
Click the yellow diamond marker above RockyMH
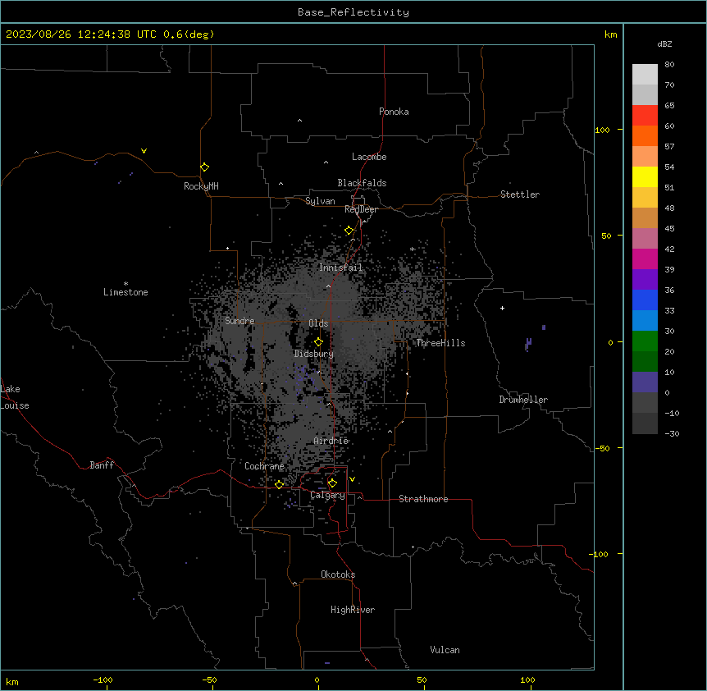point(204,167)
